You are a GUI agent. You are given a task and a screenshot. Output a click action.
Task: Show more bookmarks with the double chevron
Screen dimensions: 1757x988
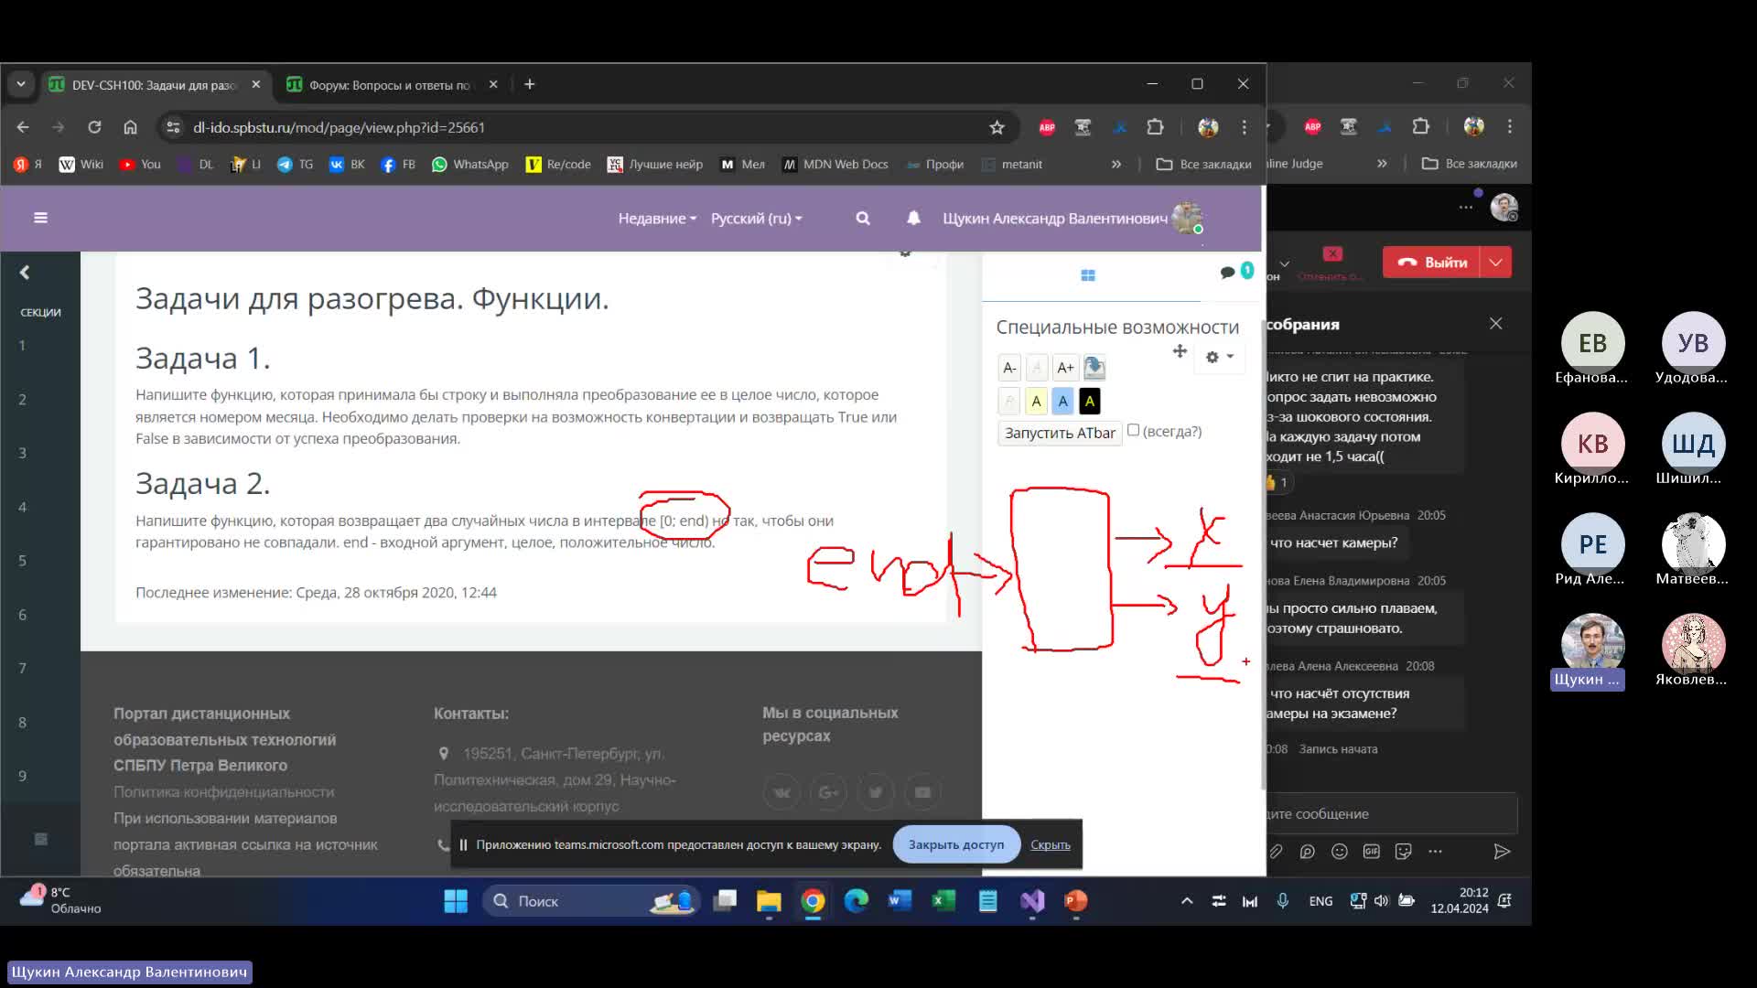click(x=1116, y=165)
